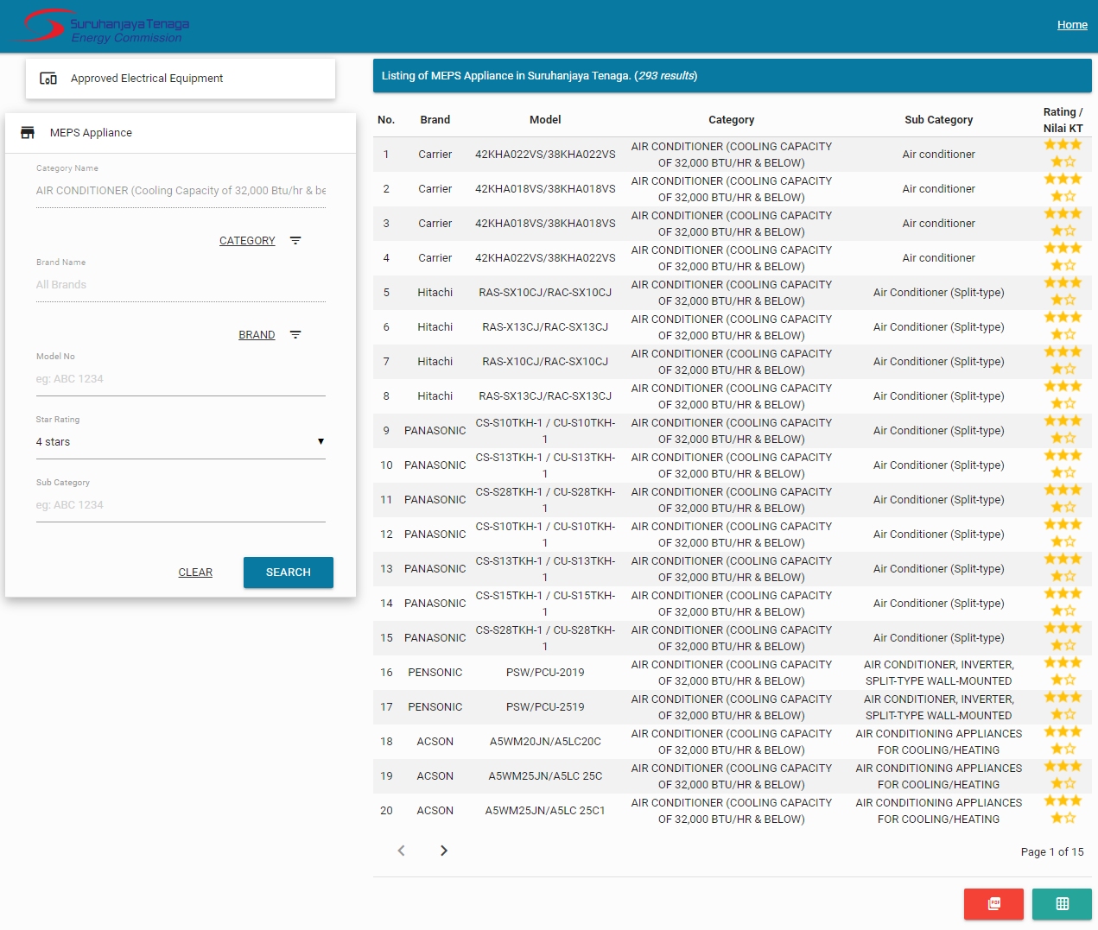The width and height of the screenshot is (1098, 930).
Task: Open the Approved Electrical Equipment section
Action: coord(147,79)
